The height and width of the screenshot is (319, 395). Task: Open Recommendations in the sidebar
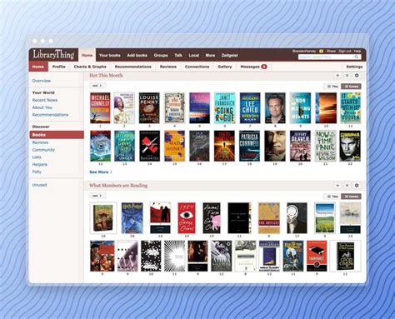tap(50, 115)
